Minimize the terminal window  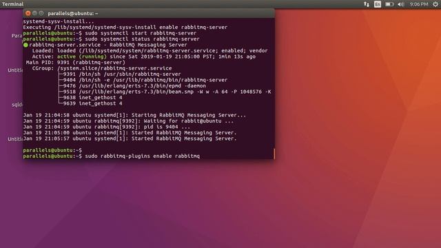pyautogui.click(x=34, y=13)
